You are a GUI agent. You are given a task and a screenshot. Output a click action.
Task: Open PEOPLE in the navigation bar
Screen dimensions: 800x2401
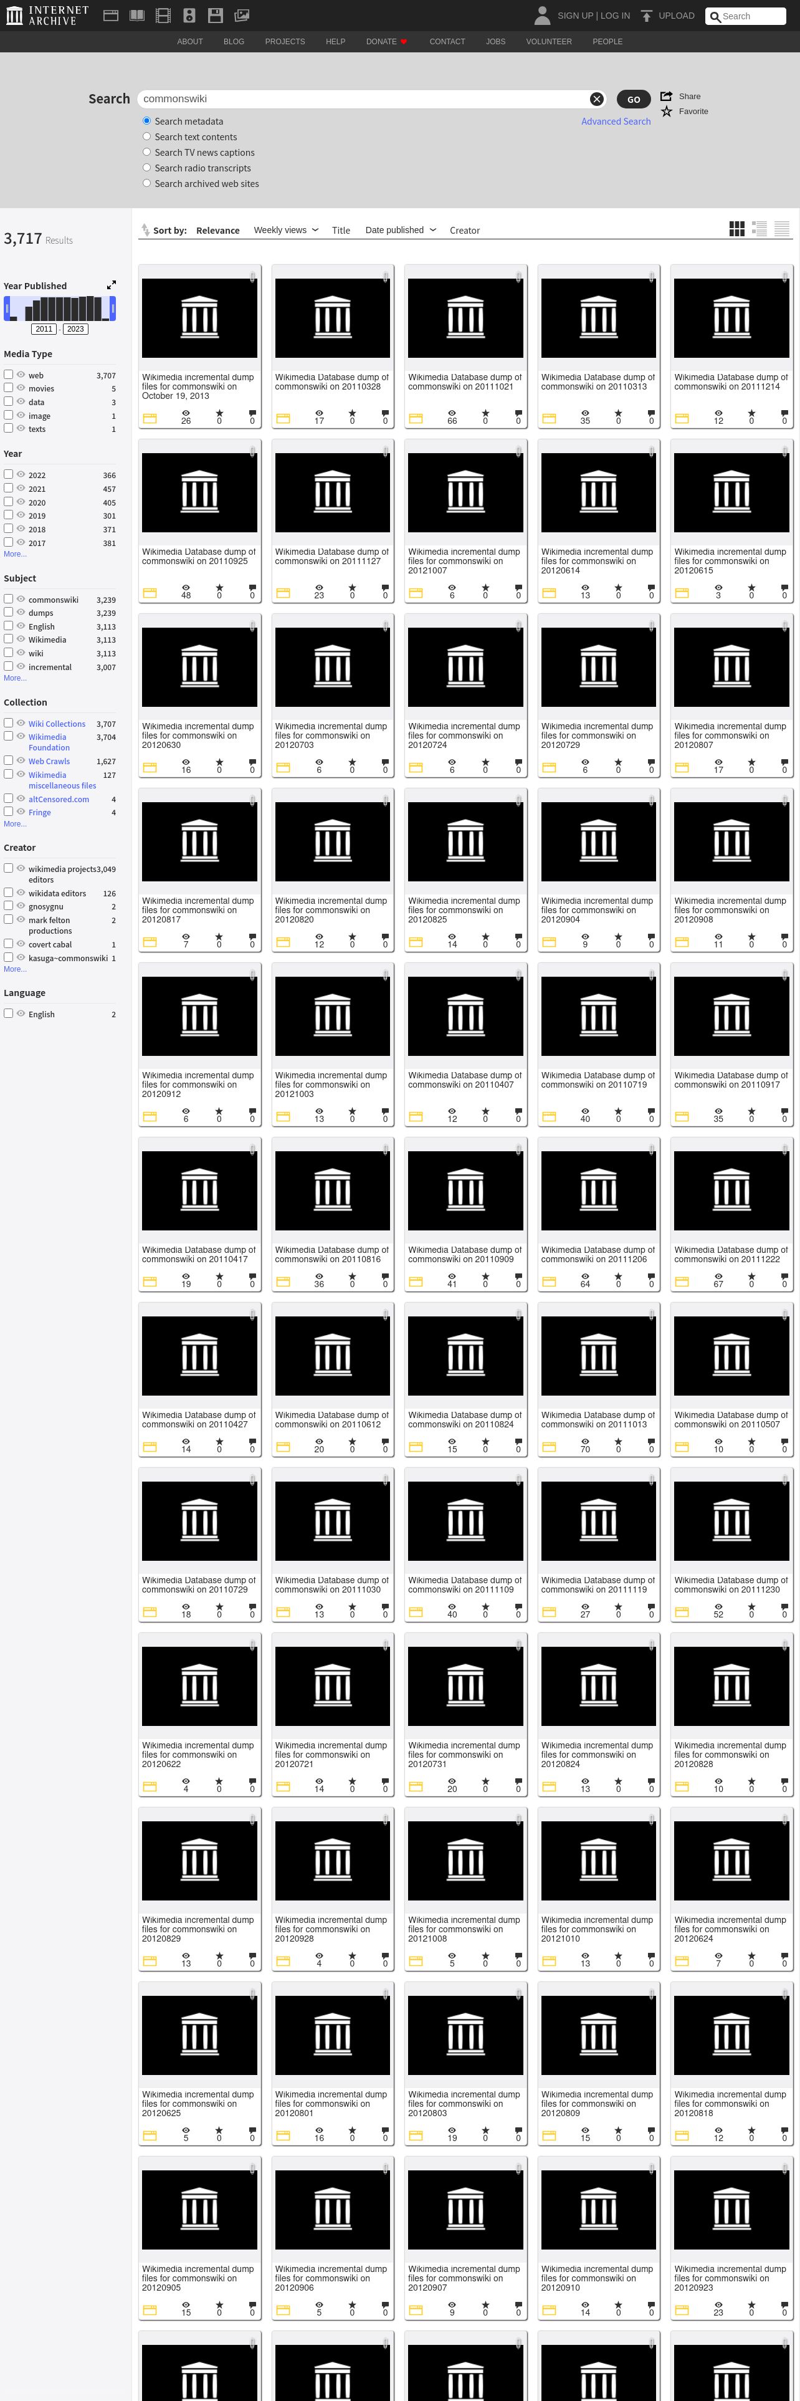coord(607,42)
